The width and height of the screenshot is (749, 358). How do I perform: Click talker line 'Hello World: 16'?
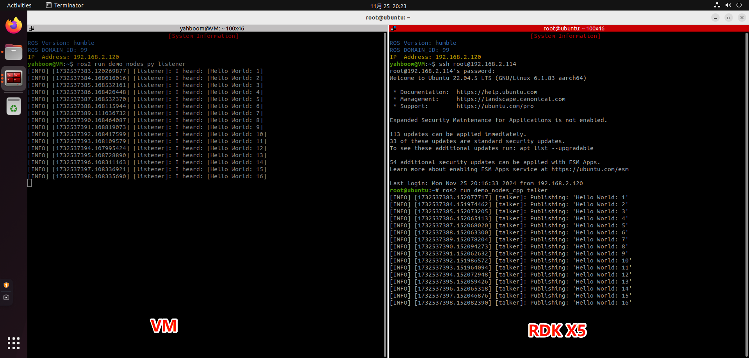[510, 303]
